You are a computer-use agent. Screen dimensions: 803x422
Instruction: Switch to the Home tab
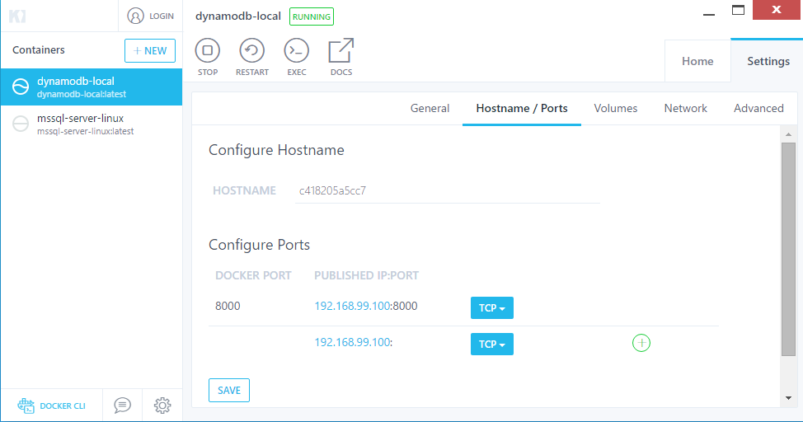(x=697, y=61)
